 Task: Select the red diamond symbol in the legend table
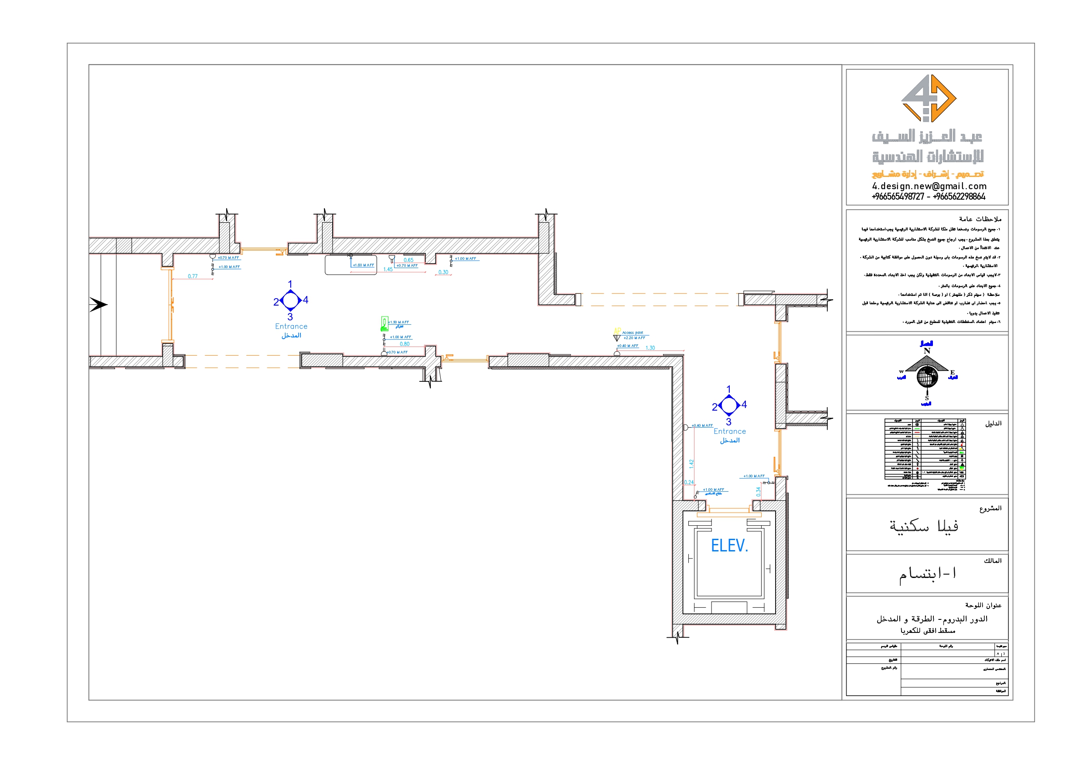pos(918,469)
